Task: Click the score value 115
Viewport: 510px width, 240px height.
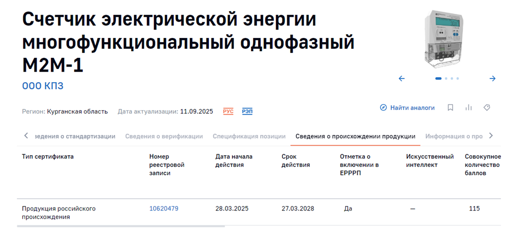Action: (474, 209)
